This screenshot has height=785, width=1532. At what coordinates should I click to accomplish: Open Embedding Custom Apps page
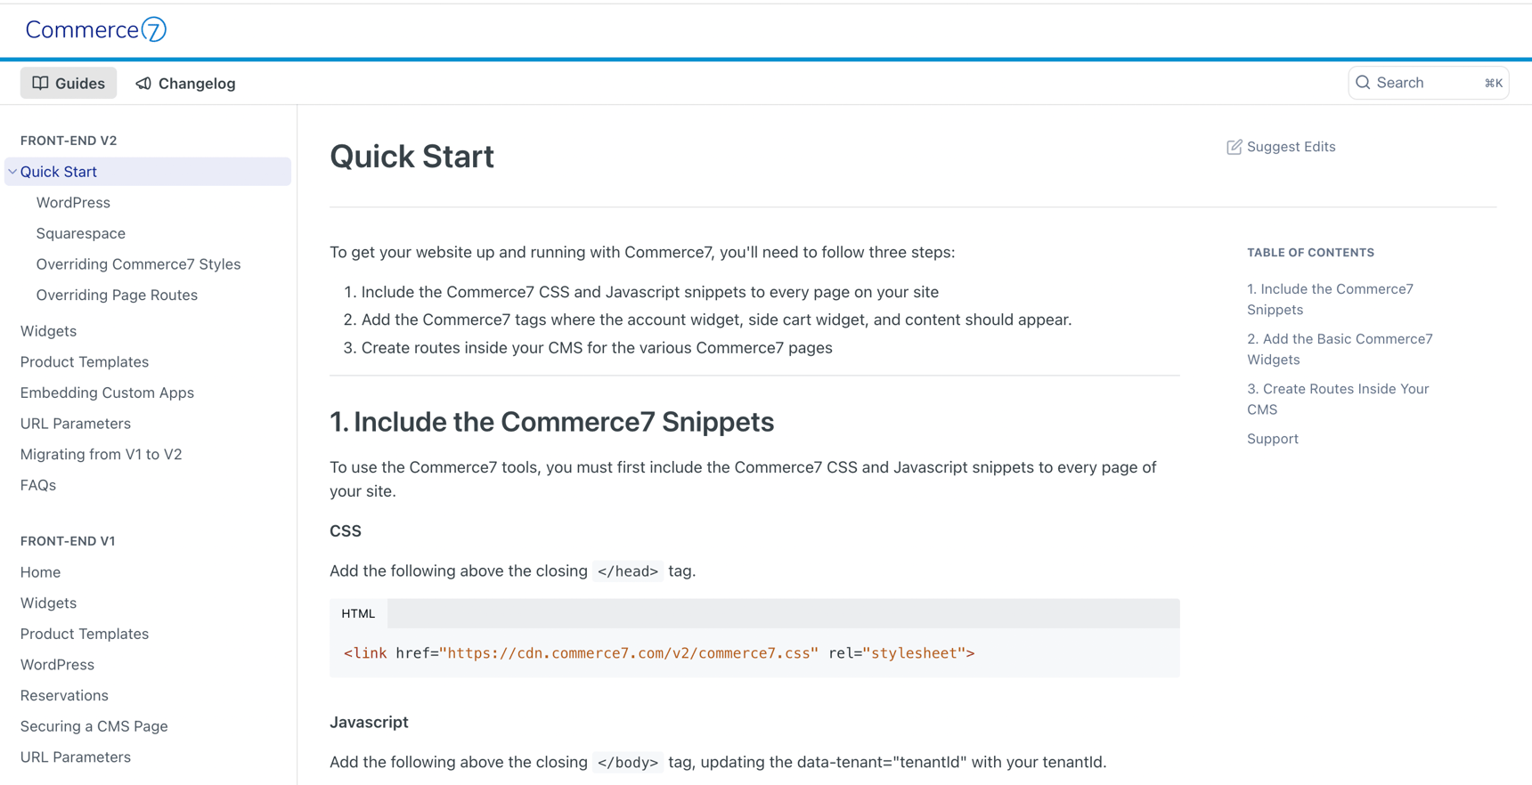point(107,392)
